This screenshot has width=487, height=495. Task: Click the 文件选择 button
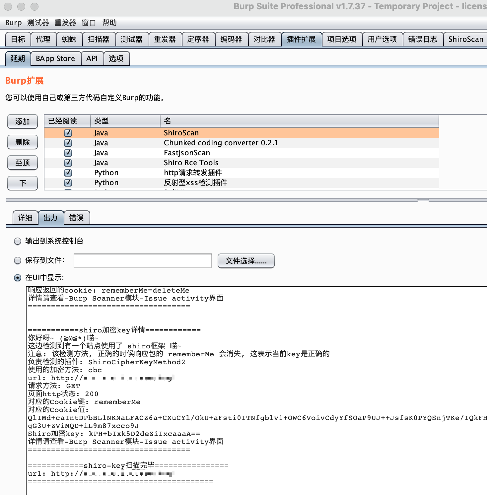pos(246,261)
